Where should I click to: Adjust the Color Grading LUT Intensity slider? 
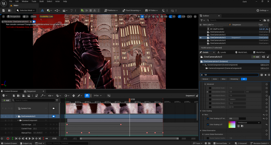(237, 119)
